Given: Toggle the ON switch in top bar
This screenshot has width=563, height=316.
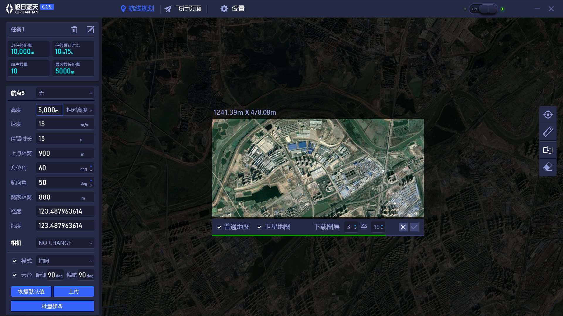Looking at the screenshot, I should (484, 9).
